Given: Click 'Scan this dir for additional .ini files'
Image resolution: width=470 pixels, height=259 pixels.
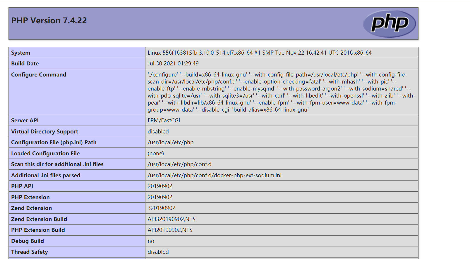Looking at the screenshot, I should click(57, 164).
